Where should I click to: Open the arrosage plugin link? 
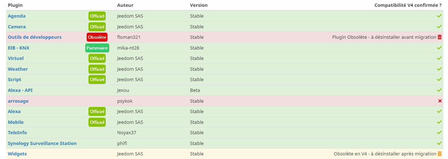click(x=18, y=101)
